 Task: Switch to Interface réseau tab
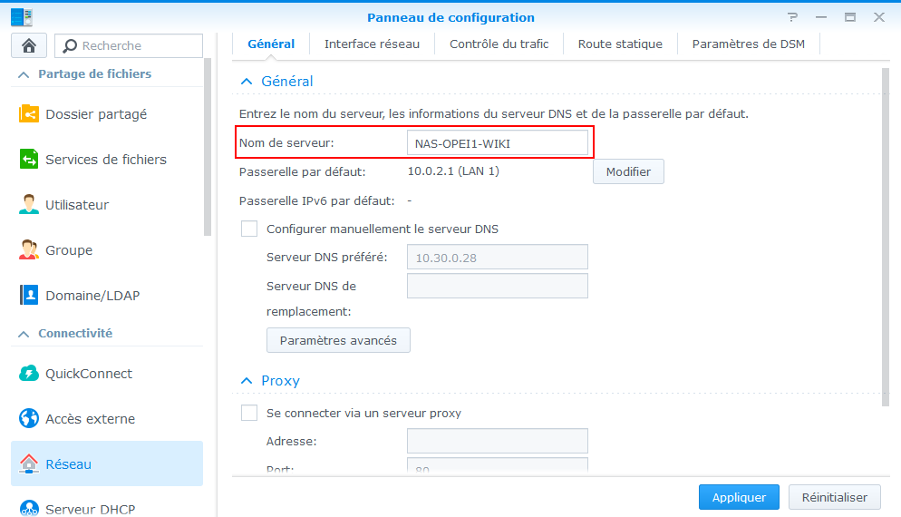[372, 44]
